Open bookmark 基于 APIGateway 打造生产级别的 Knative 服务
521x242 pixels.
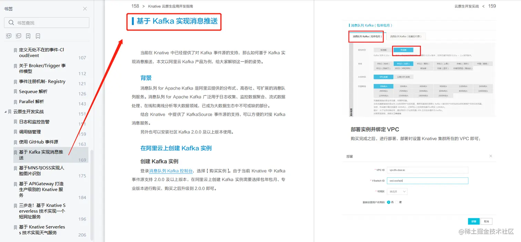[x=41, y=189]
